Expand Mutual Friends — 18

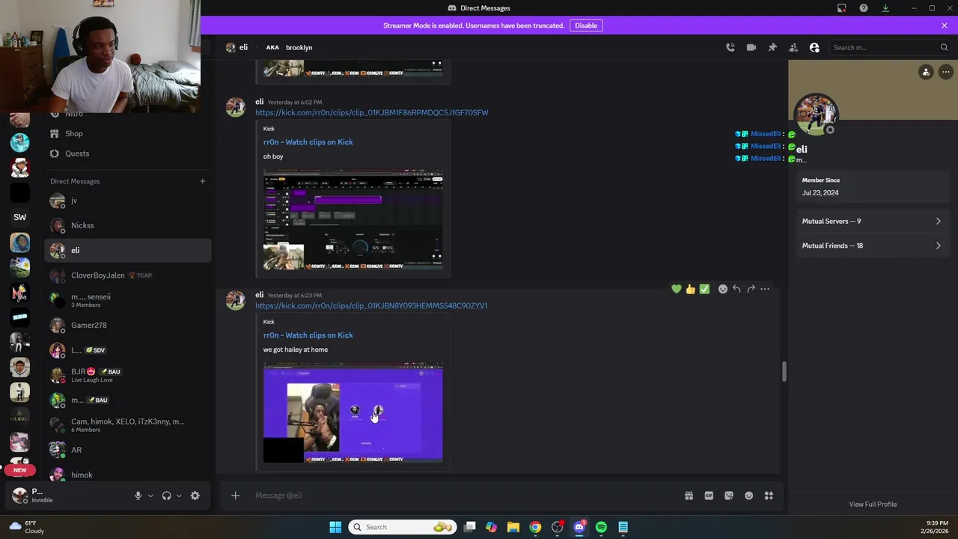pyautogui.click(x=872, y=246)
